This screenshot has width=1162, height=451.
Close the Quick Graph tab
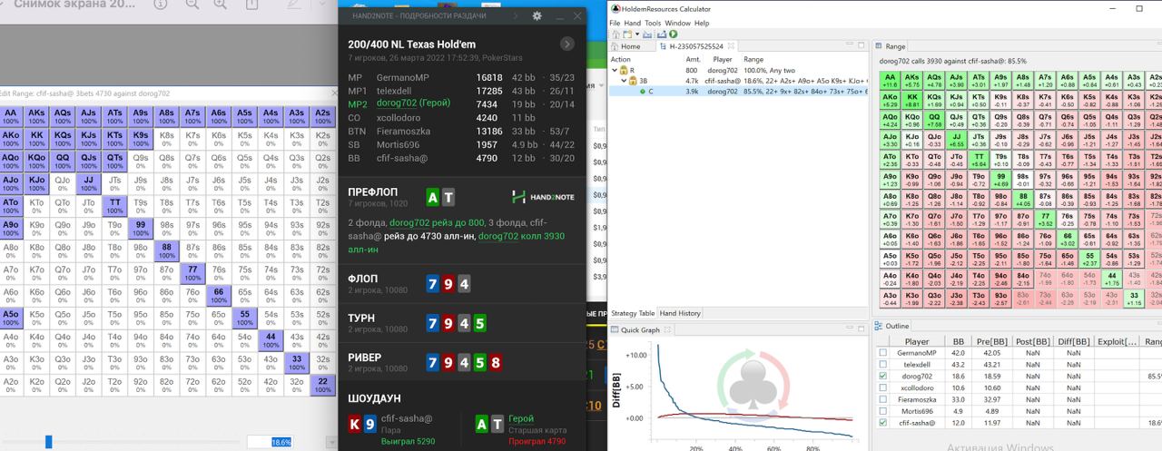667,329
